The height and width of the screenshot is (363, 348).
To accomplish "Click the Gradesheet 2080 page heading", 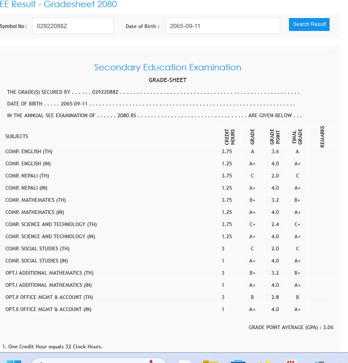I will (x=59, y=5).
